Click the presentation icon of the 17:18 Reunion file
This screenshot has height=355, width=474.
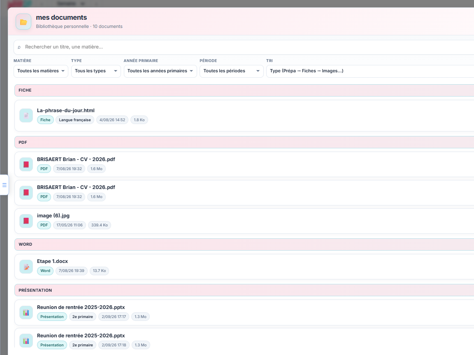coord(26,341)
